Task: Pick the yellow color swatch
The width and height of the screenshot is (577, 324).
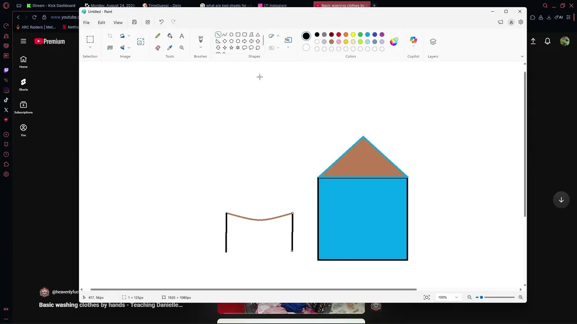Action: [353, 35]
